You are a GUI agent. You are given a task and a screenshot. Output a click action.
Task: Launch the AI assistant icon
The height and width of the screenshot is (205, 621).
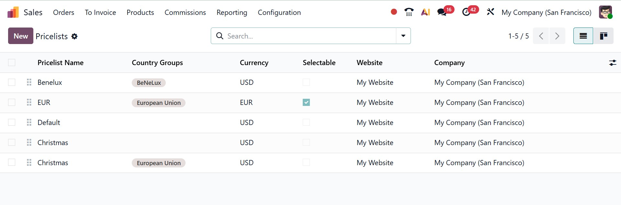click(x=425, y=12)
